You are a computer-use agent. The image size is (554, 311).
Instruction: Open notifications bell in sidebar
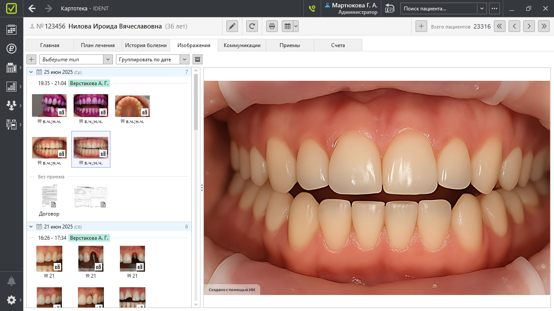click(11, 281)
